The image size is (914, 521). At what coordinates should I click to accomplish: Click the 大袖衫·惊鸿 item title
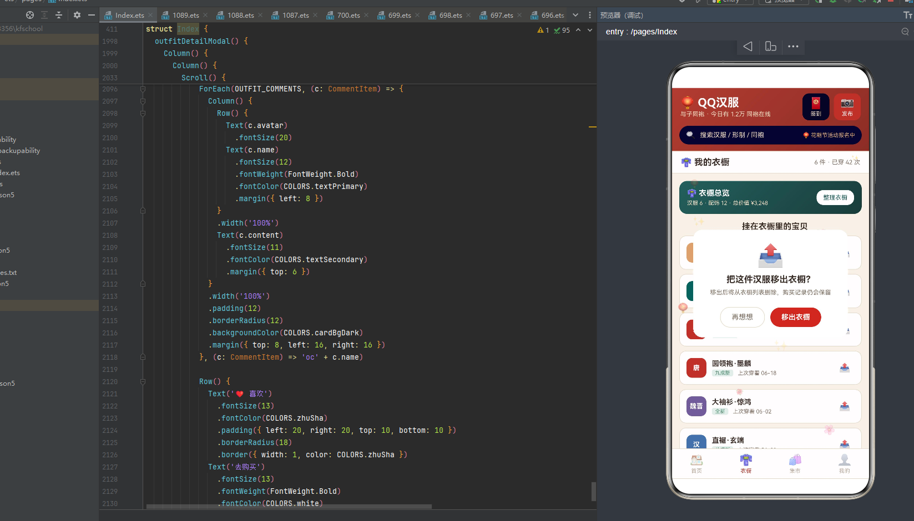coord(731,402)
